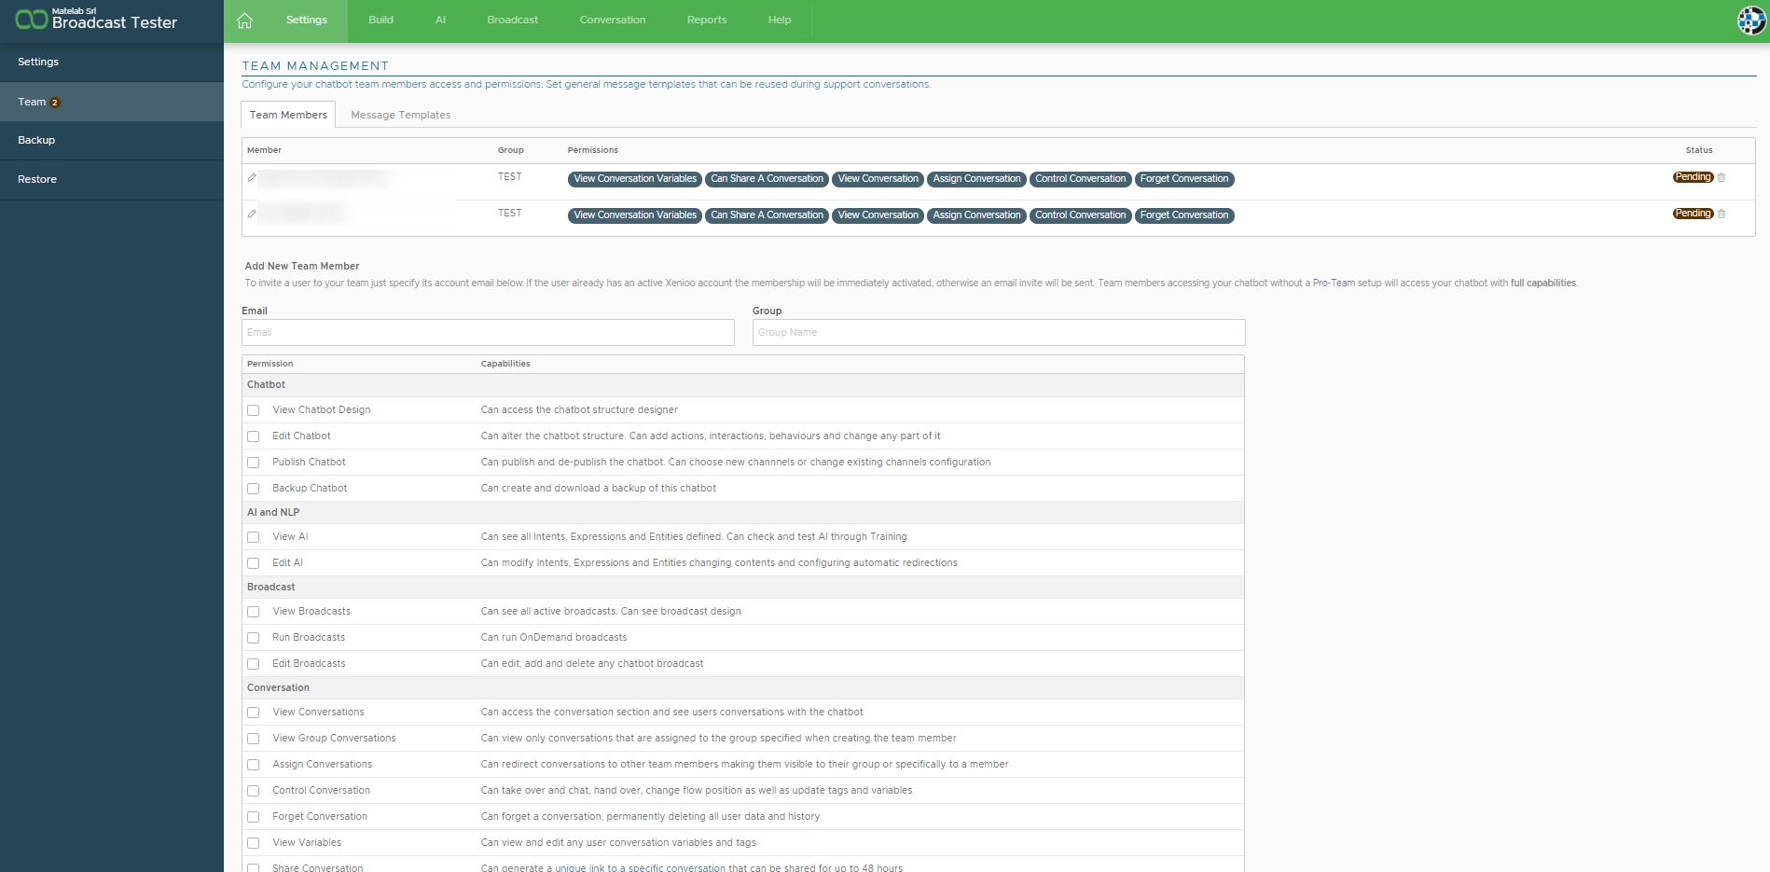This screenshot has width=1770, height=872.
Task: Click the edit pencil for the second team member
Action: 252,214
